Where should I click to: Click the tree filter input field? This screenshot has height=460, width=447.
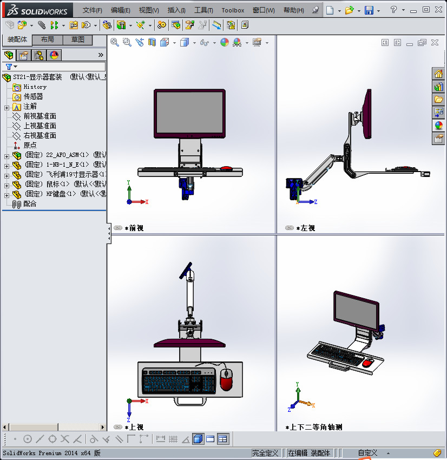(x=54, y=67)
